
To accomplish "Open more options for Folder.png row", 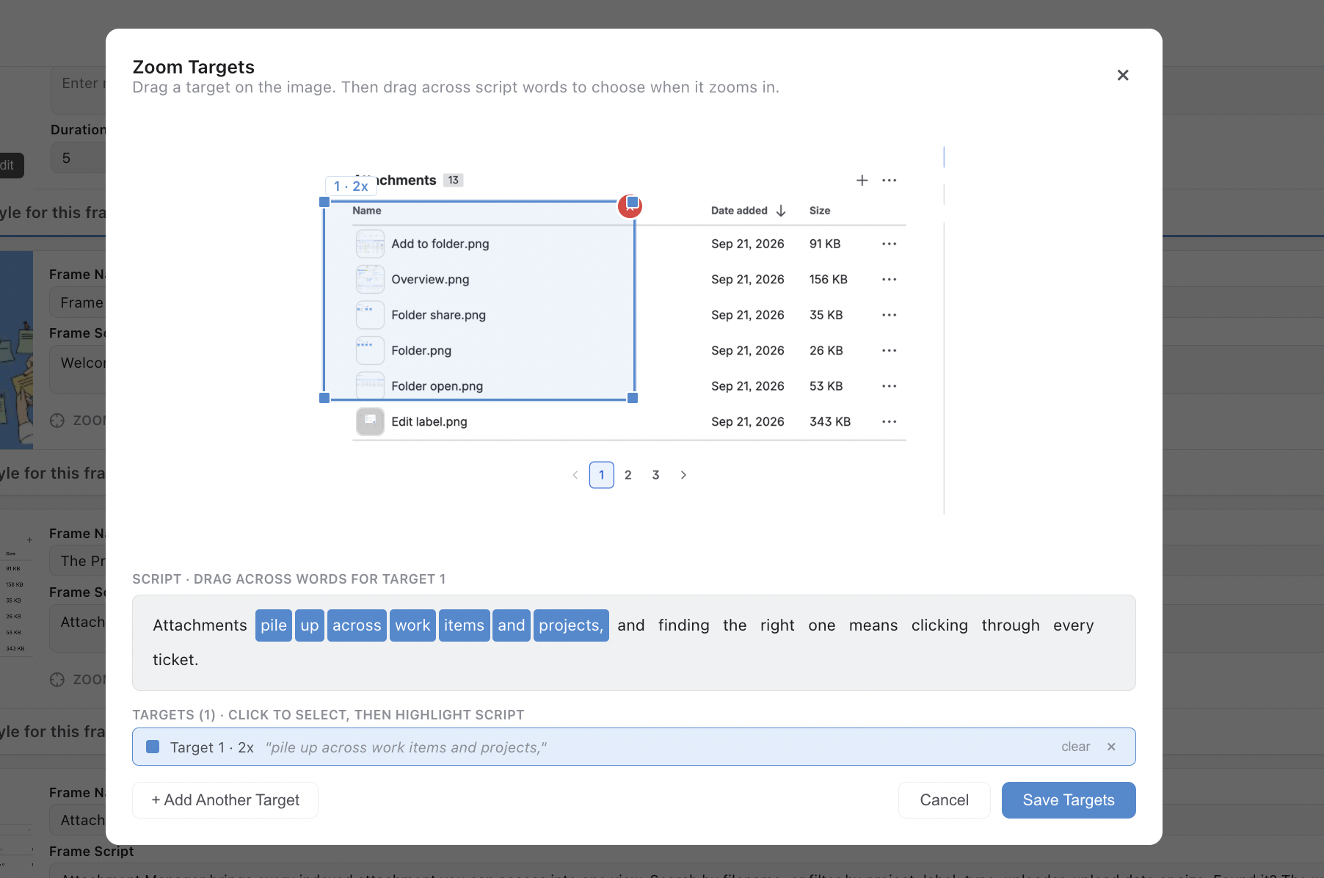I will click(890, 350).
